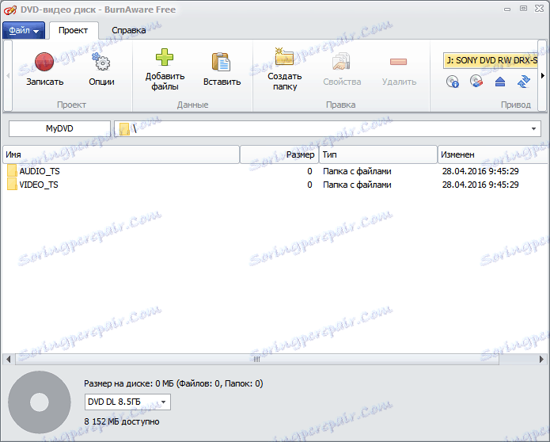550x442 pixels.
Task: Open the Файл menu dropdown
Action: [24, 31]
